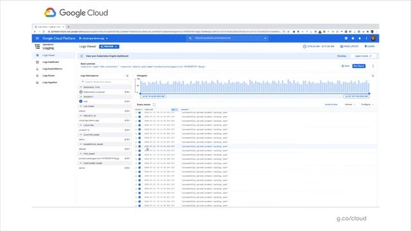Click the Search products and resources field
The height and width of the screenshot is (231, 411).
pos(227,38)
